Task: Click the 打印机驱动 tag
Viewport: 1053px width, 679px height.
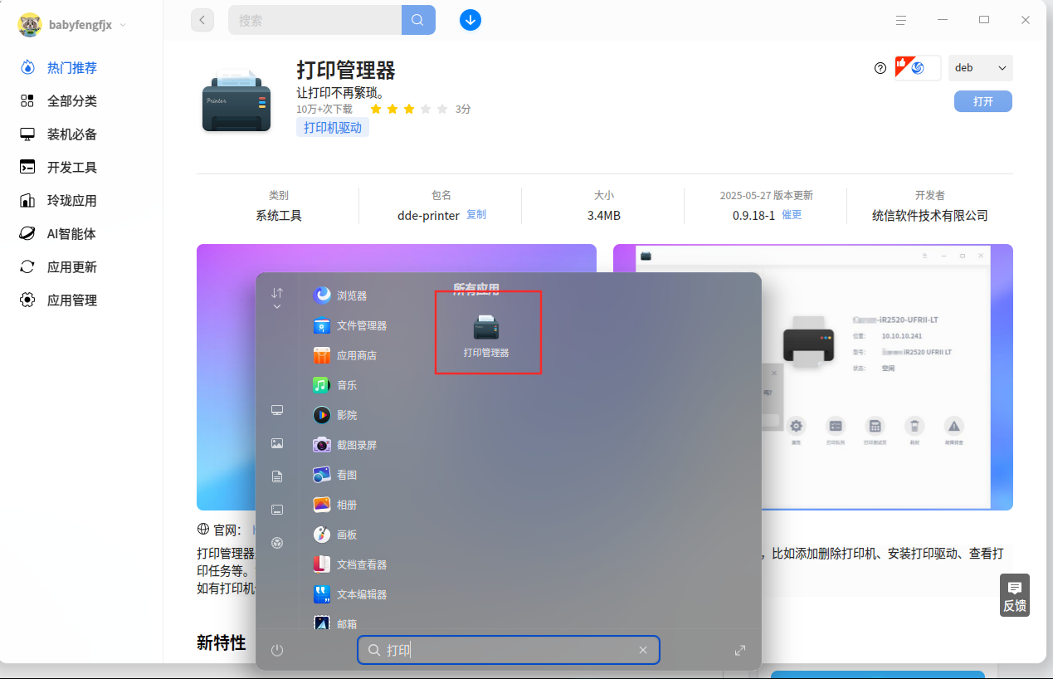Action: 333,128
